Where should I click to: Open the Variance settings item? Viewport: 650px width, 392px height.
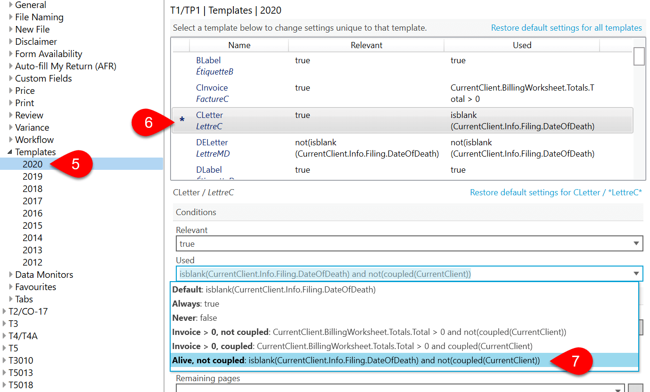32,127
